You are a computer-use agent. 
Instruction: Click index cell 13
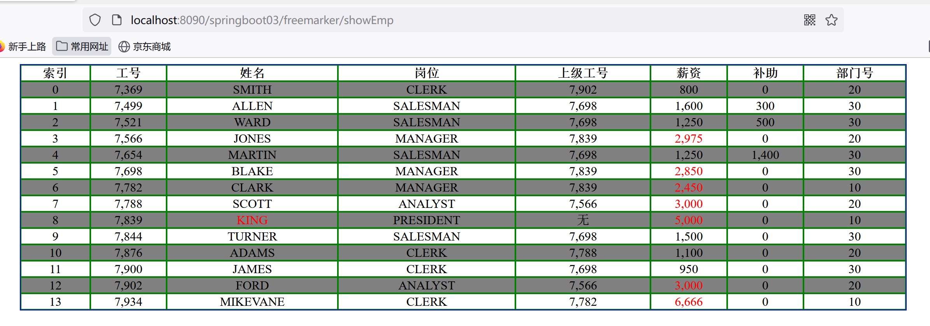pos(55,302)
